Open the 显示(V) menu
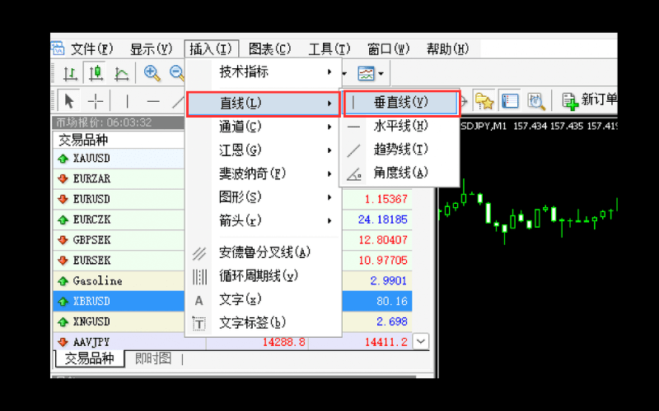Viewport: 659px width, 411px height. tap(152, 49)
